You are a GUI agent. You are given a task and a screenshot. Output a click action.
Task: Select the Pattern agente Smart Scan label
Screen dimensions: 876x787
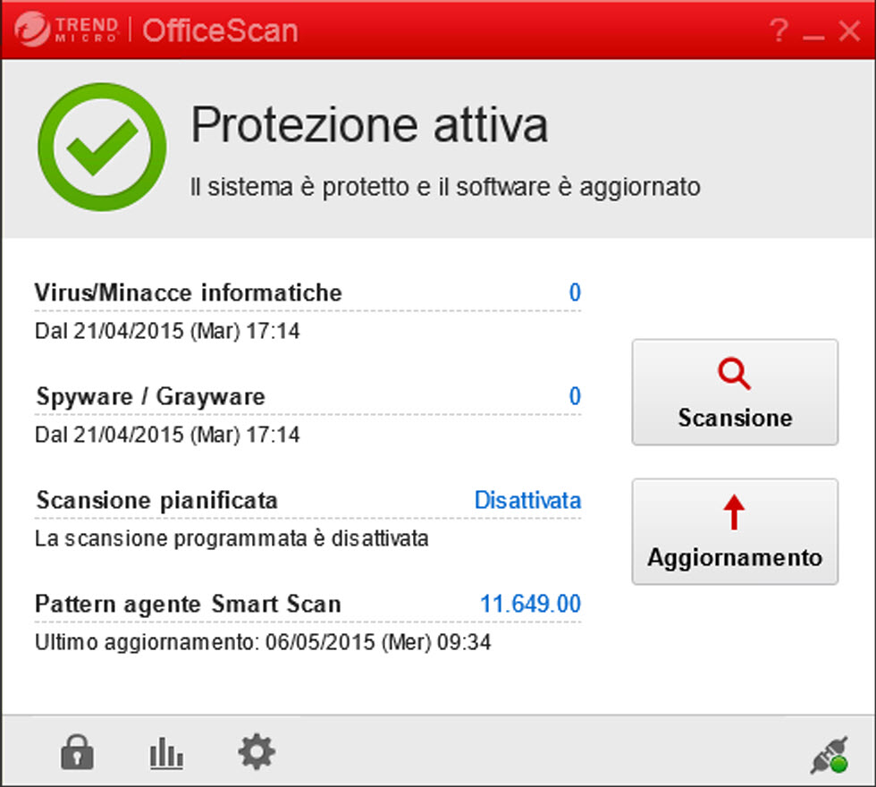tap(188, 604)
